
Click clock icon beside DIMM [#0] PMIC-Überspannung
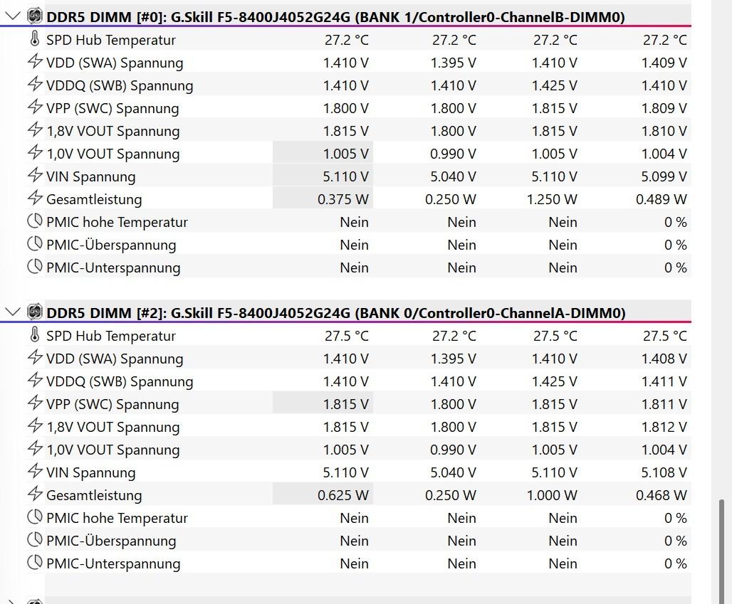tap(35, 244)
